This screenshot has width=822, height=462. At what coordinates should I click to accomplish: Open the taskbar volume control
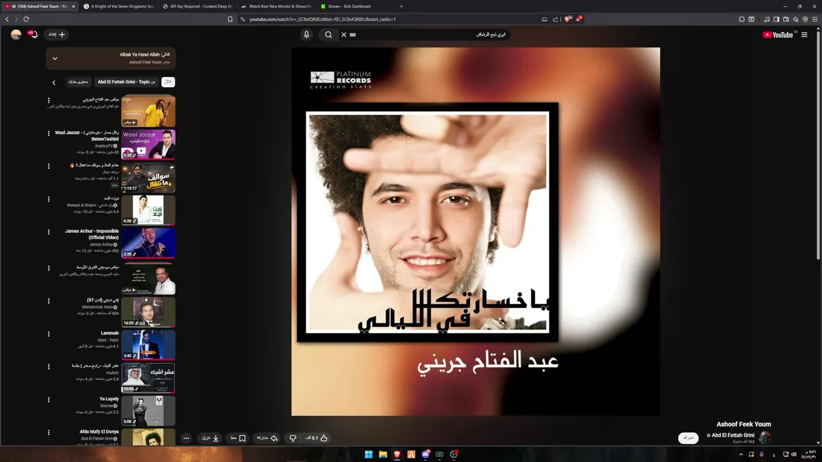coord(794,454)
